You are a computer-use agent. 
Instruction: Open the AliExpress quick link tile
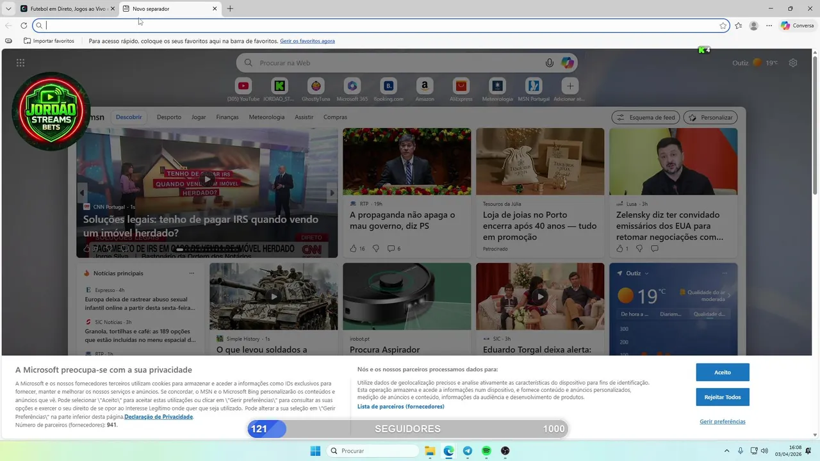click(461, 86)
